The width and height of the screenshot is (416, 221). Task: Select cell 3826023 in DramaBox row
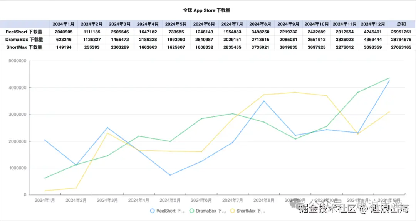click(345, 40)
